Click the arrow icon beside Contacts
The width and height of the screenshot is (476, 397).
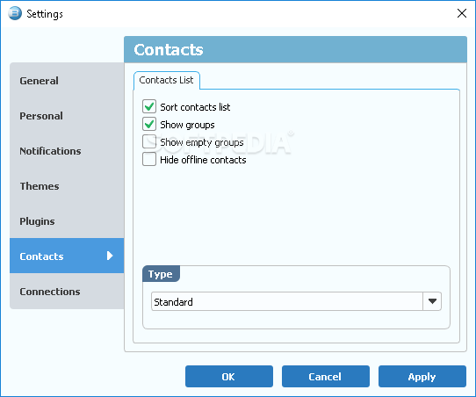point(110,256)
